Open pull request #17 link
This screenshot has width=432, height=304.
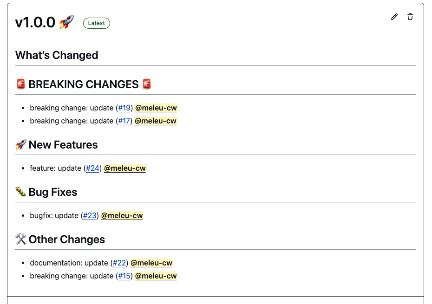pyautogui.click(x=124, y=121)
